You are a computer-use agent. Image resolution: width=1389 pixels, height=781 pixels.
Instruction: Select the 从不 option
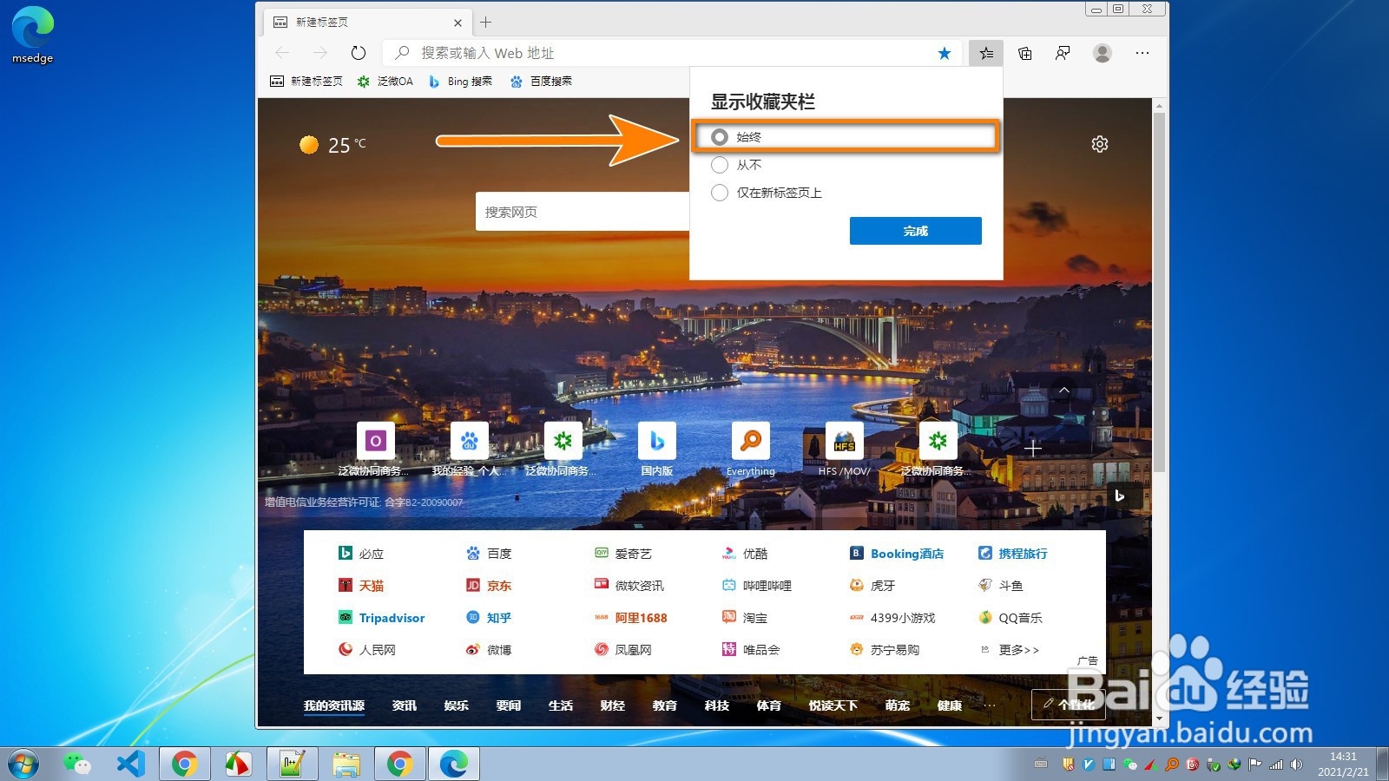(719, 165)
